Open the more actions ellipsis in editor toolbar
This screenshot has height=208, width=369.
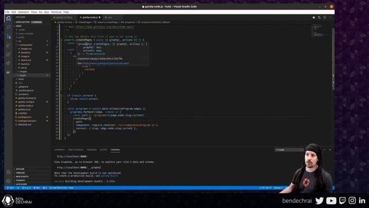pyautogui.click(x=330, y=17)
